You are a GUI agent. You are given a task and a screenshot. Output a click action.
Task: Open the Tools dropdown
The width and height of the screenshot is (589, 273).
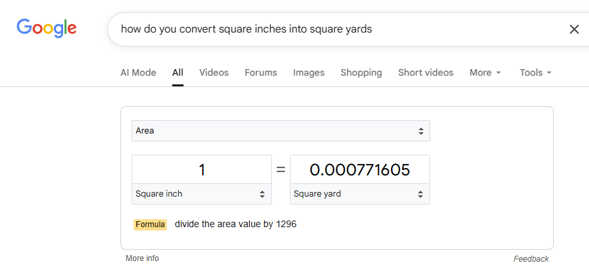(535, 72)
